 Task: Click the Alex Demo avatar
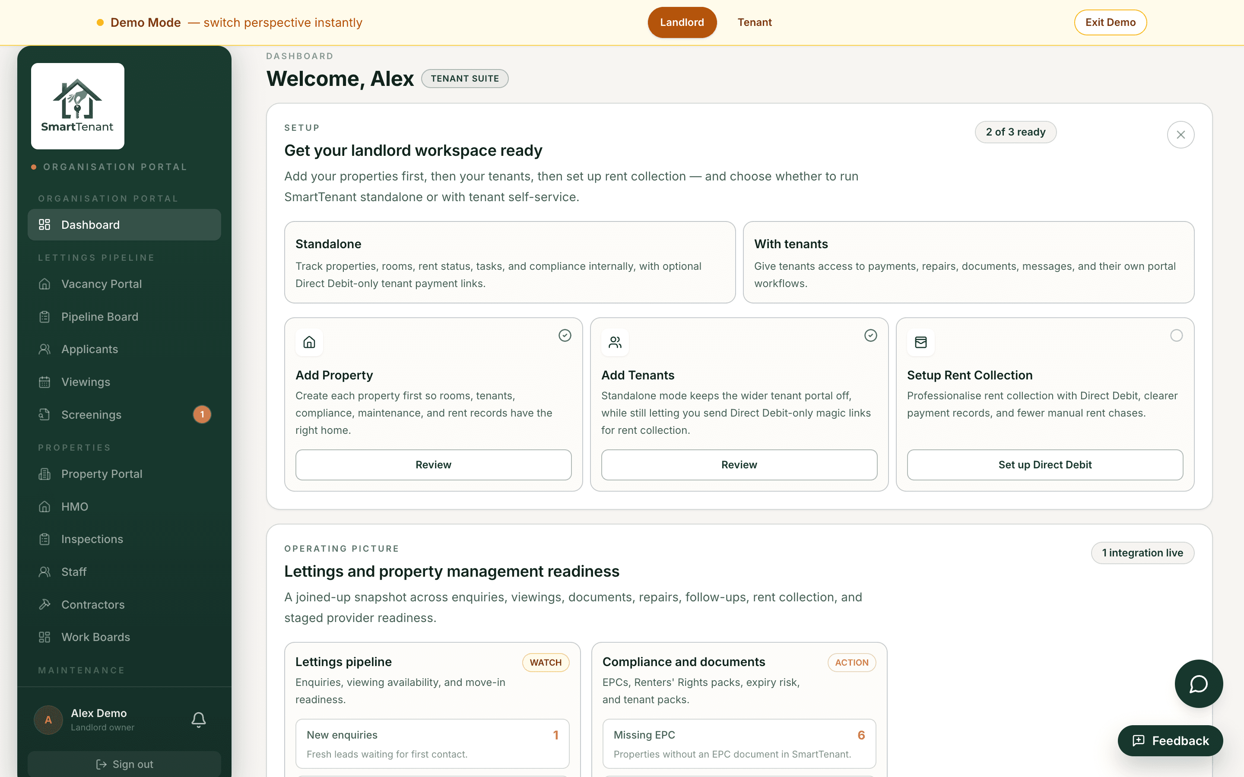pyautogui.click(x=48, y=720)
